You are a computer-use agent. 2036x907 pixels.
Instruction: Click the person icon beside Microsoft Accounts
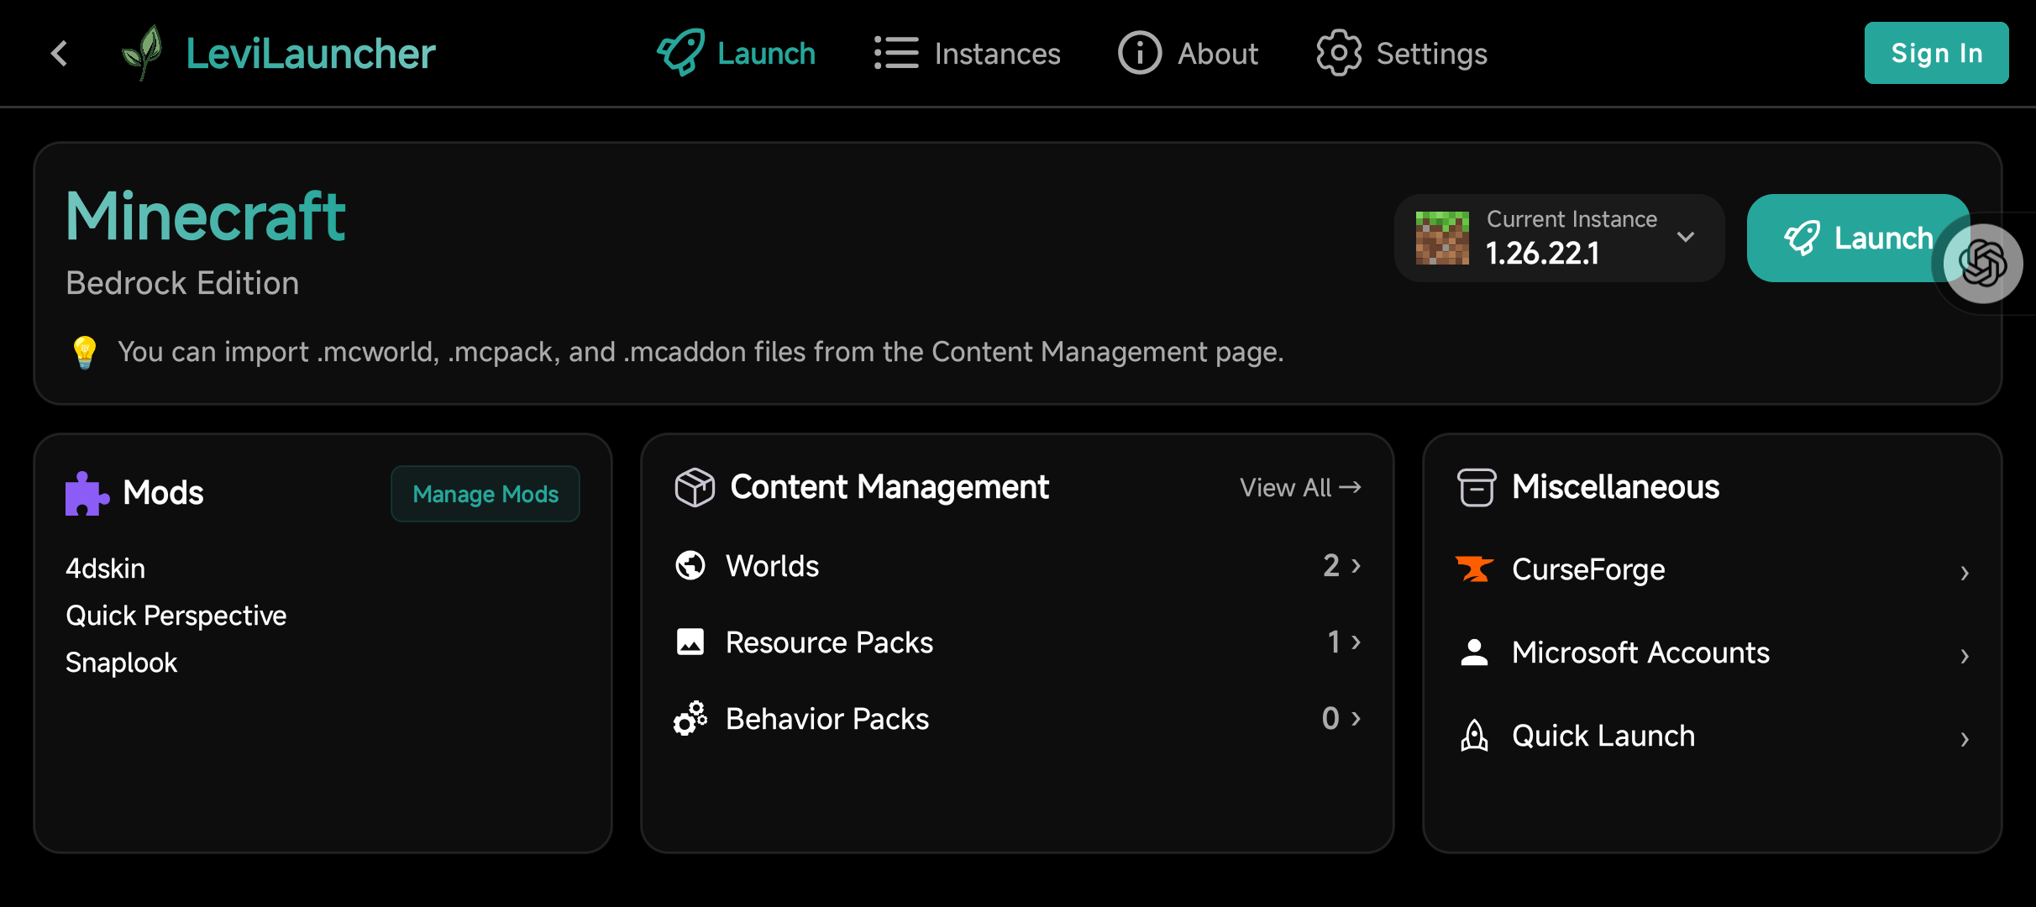coord(1474,653)
